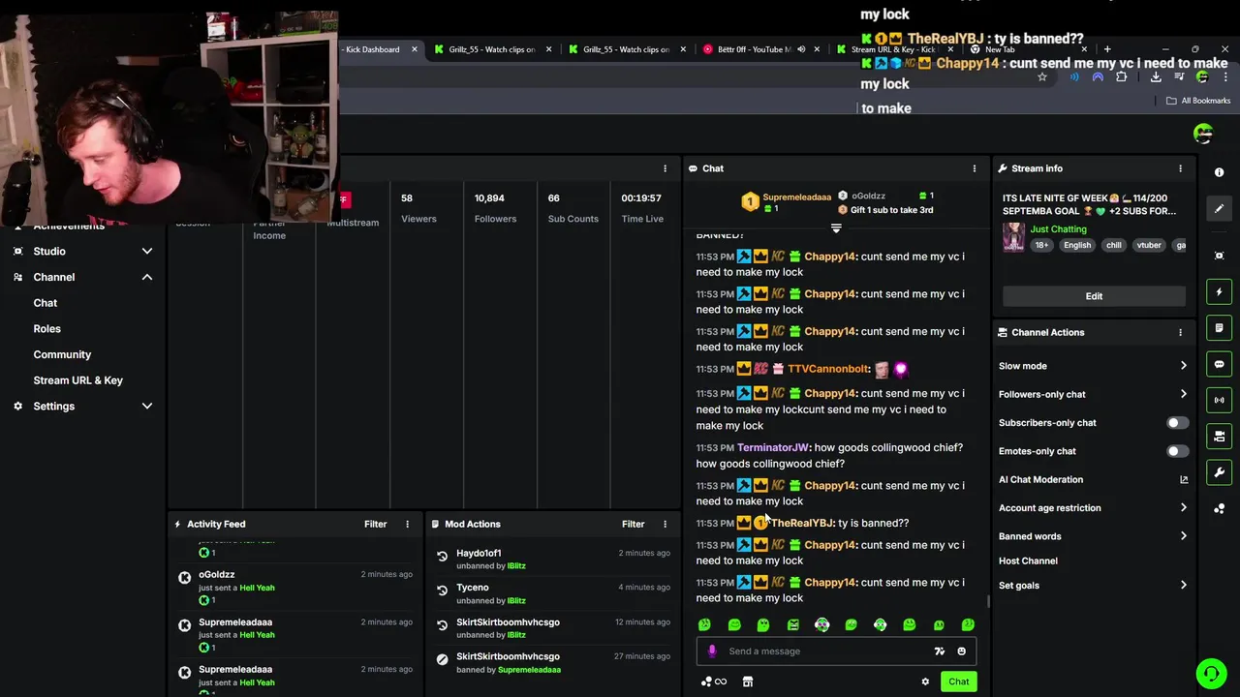The width and height of the screenshot is (1240, 697).
Task: Open the shop icon below message box
Action: pyautogui.click(x=747, y=682)
